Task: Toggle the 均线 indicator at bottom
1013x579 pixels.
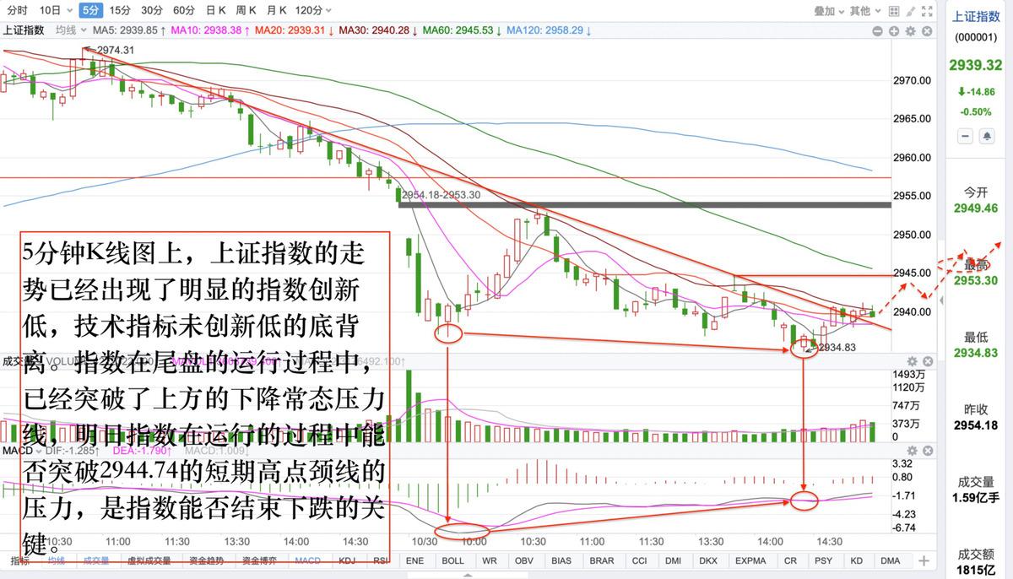Action: coord(57,560)
